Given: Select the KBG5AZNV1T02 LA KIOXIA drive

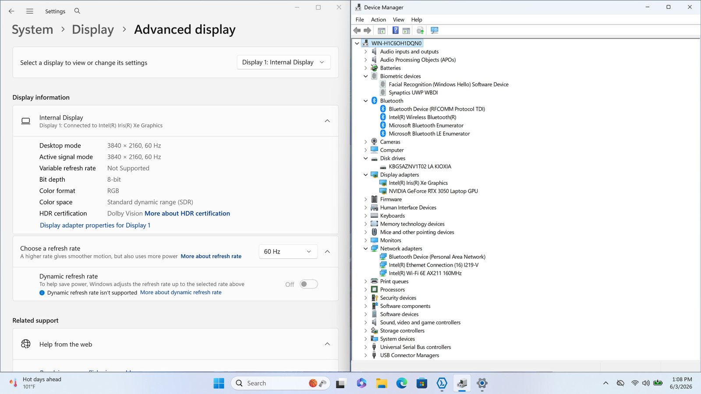Looking at the screenshot, I should 420,166.
